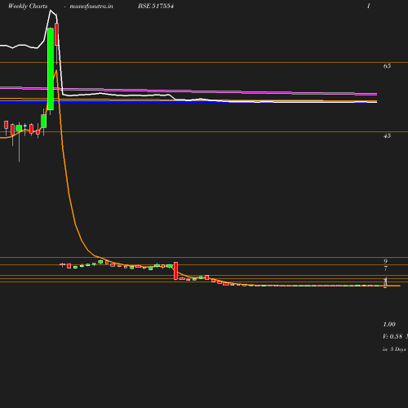Click the "1.00" value label
The width and height of the screenshot is (408, 408).
pos(389,324)
